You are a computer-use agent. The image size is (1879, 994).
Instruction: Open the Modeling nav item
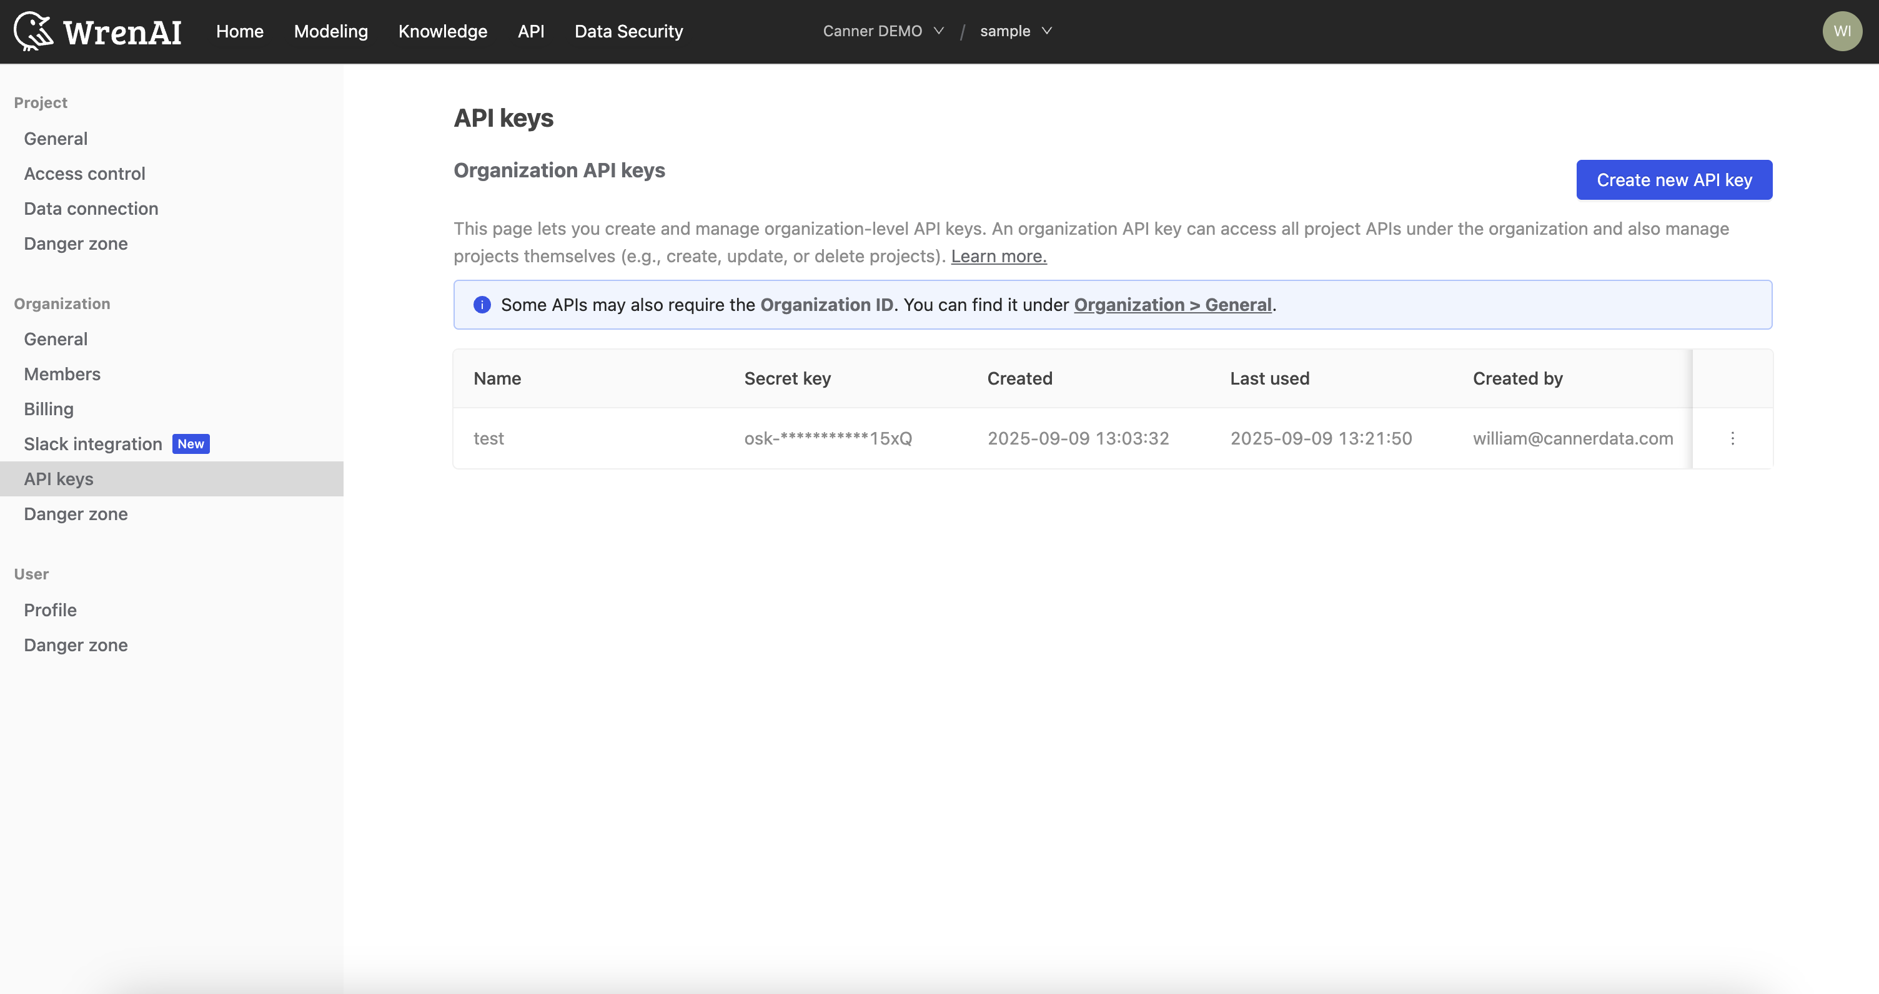pyautogui.click(x=331, y=31)
